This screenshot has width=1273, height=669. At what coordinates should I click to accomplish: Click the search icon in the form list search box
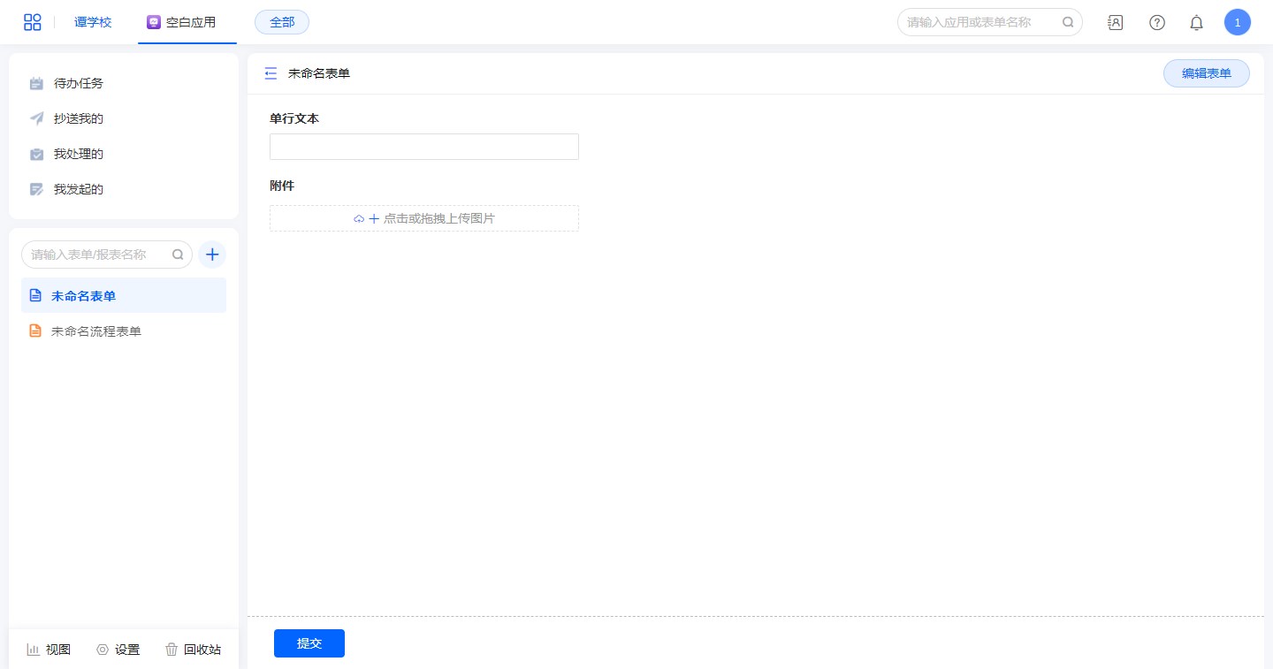point(178,255)
